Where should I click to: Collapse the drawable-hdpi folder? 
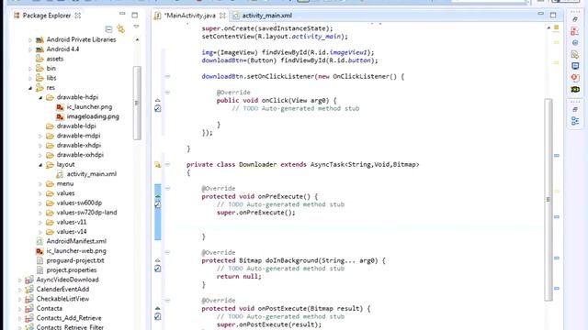click(40, 98)
